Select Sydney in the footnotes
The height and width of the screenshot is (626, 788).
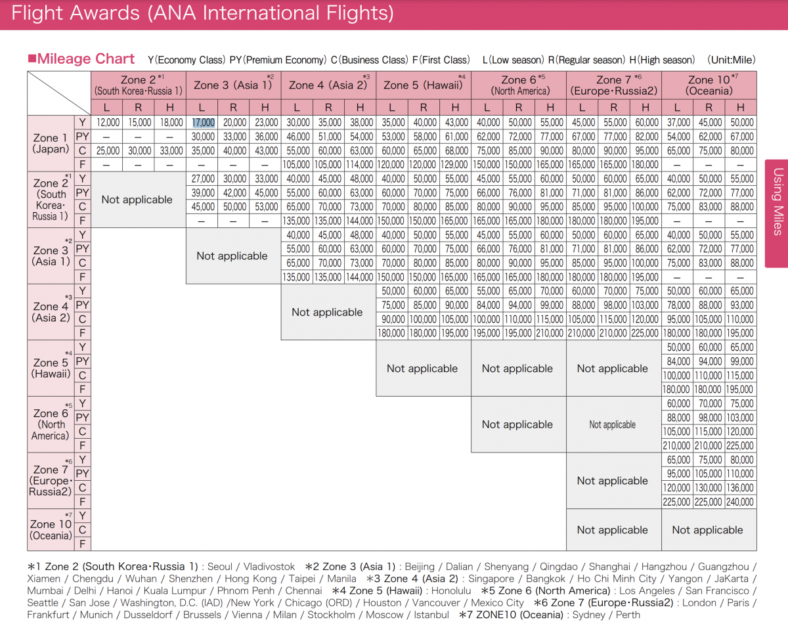pos(588,615)
